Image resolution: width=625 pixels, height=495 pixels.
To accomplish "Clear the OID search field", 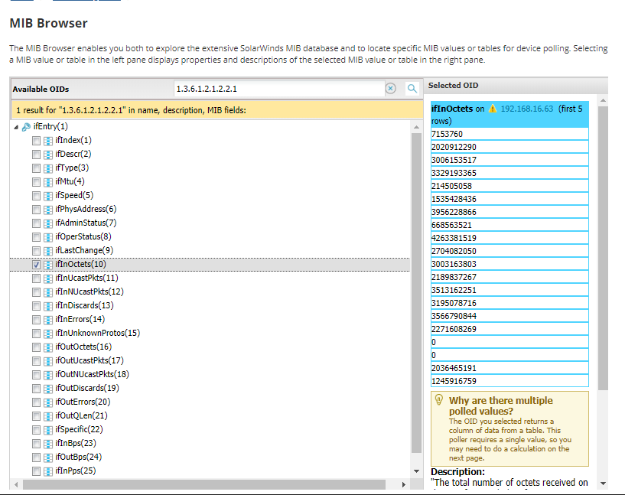I will (x=391, y=89).
